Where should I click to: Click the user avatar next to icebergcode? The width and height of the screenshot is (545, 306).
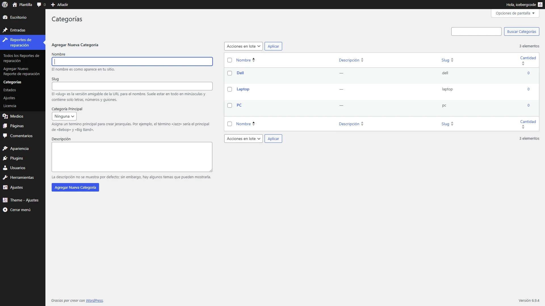pyautogui.click(x=540, y=5)
